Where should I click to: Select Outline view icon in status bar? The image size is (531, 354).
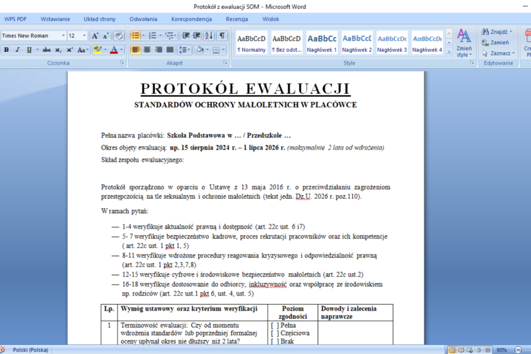tap(479, 350)
